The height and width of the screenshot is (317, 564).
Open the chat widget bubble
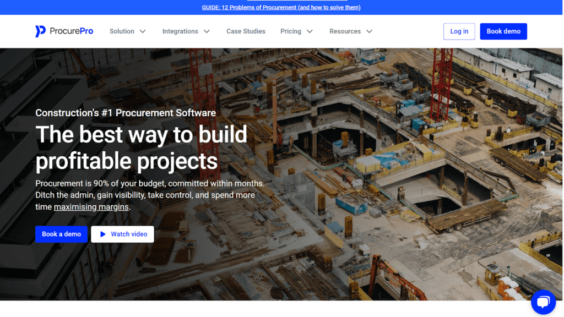(x=543, y=302)
